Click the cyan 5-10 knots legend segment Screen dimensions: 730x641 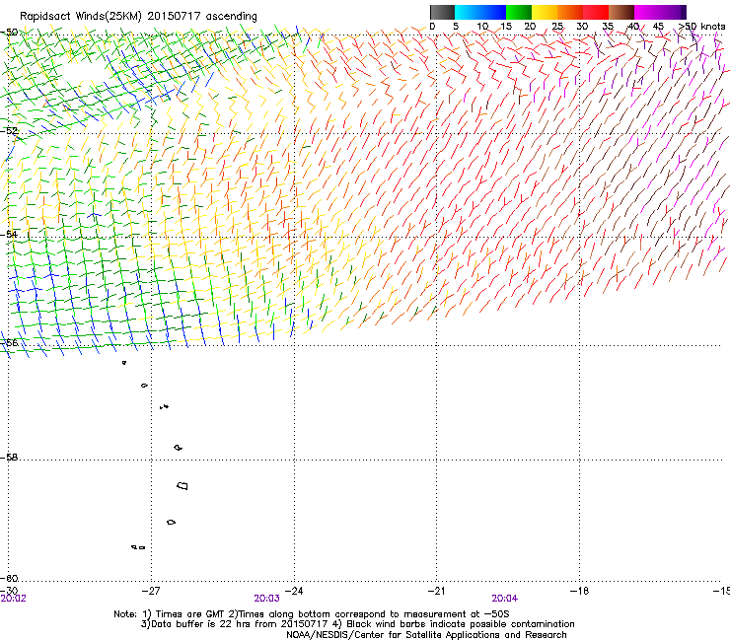[468, 12]
